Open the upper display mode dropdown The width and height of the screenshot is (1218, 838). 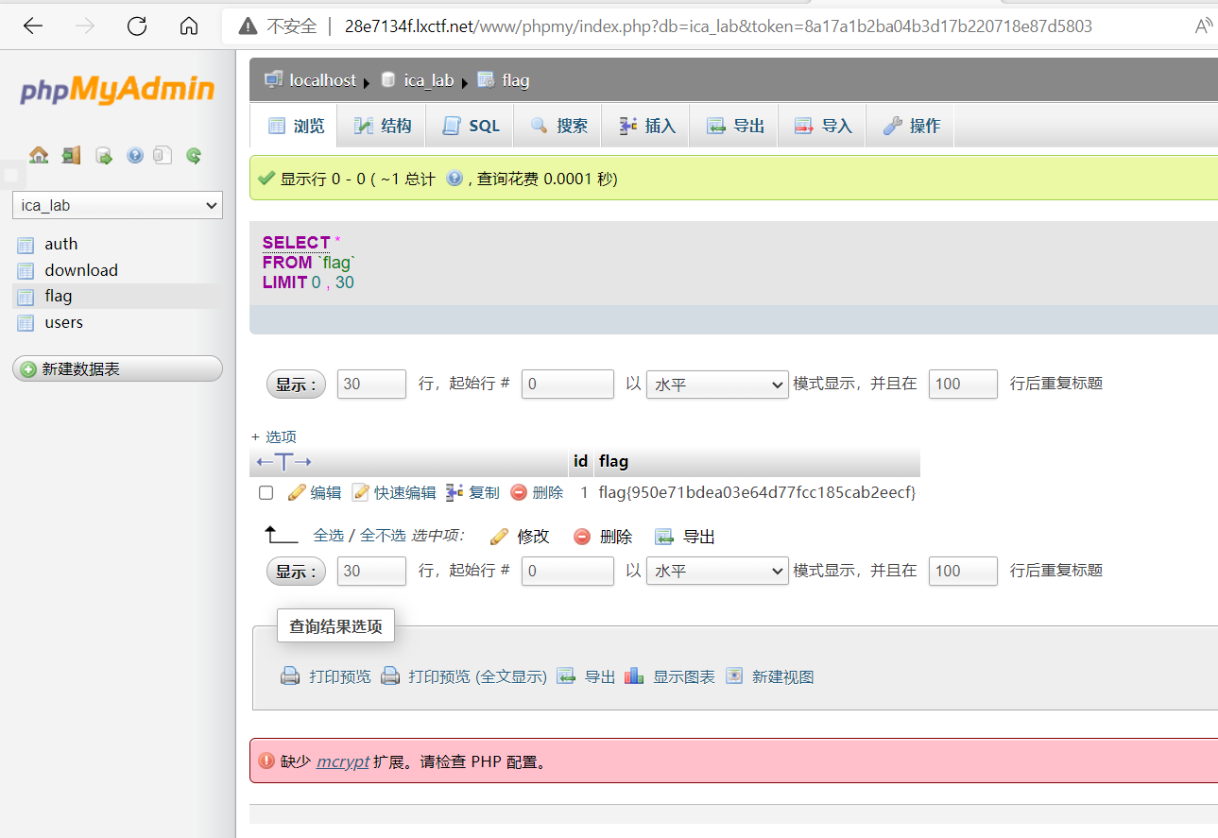[x=717, y=384]
